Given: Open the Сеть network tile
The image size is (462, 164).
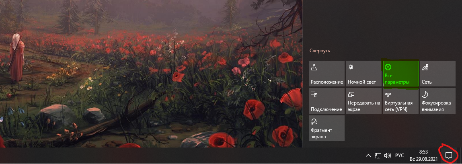Looking at the screenshot, I should (437, 74).
